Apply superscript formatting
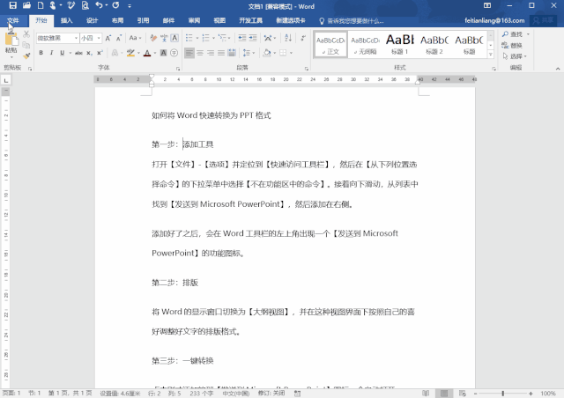 click(100, 53)
